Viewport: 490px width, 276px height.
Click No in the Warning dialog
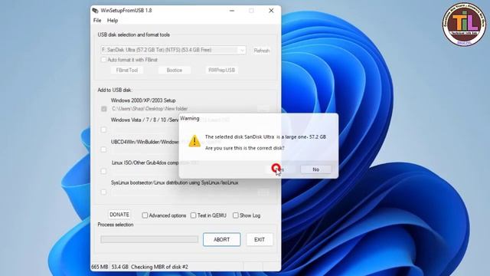[315, 169]
